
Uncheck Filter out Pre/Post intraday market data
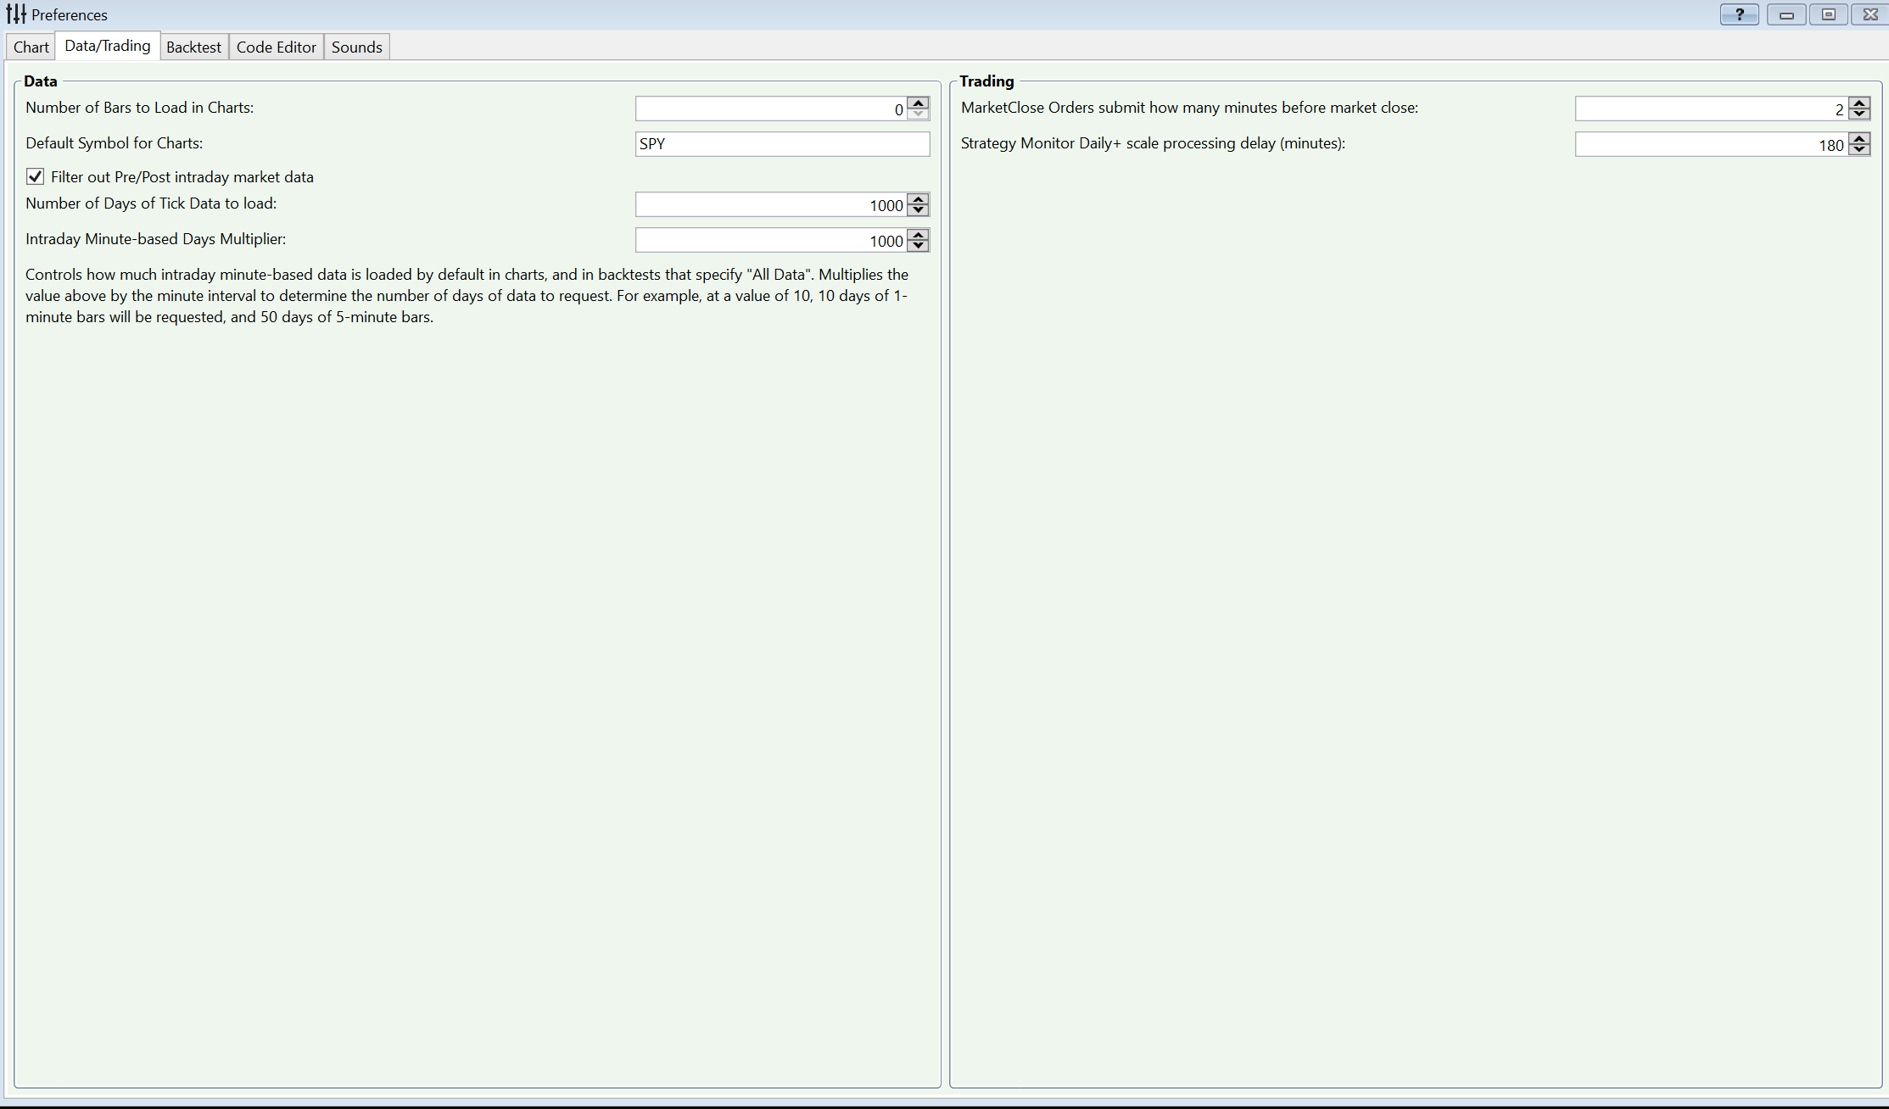coord(35,176)
